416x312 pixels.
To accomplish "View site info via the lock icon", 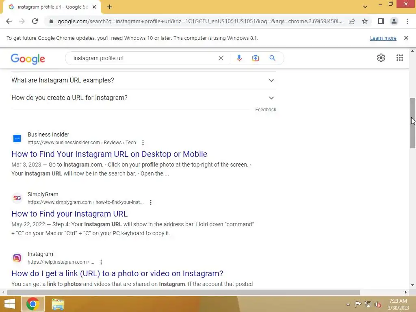I will point(51,21).
